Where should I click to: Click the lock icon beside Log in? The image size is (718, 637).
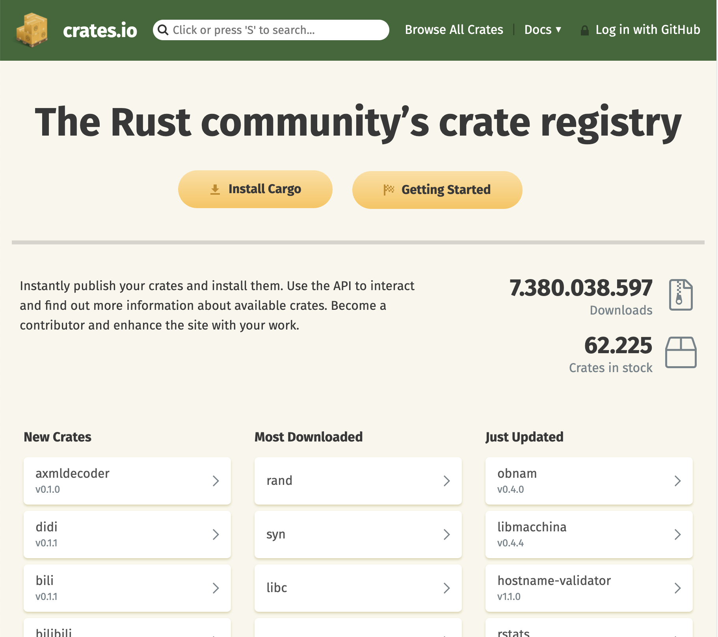click(585, 30)
